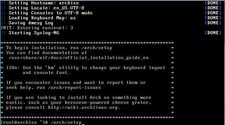Click the DONE status beside Loading Keyboard Map
The height and width of the screenshot is (125, 225).
213,18
